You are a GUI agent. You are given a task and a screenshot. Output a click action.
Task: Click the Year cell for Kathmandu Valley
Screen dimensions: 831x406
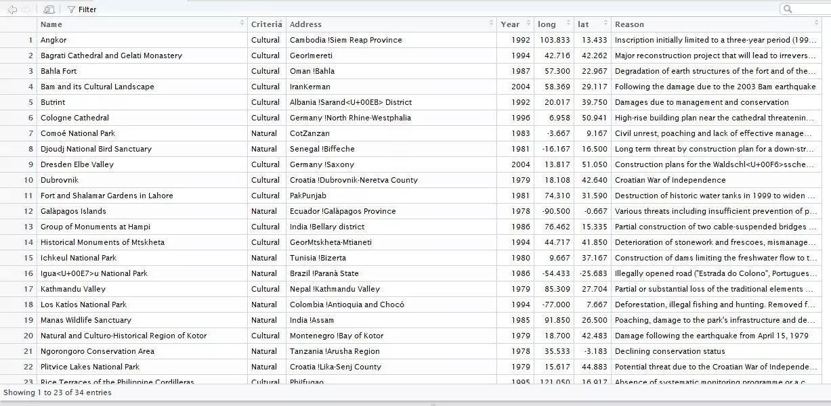click(521, 289)
